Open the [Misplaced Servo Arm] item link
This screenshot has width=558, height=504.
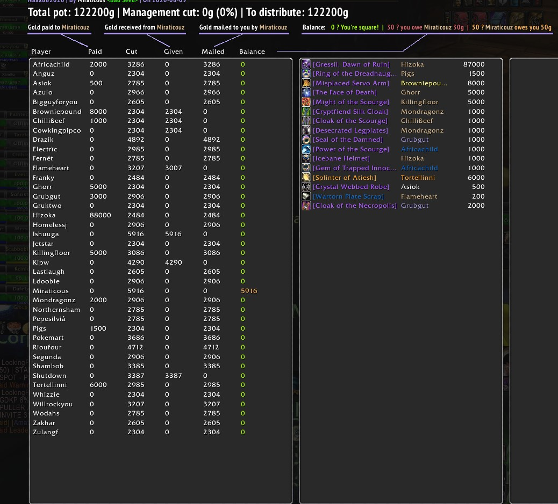[351, 83]
